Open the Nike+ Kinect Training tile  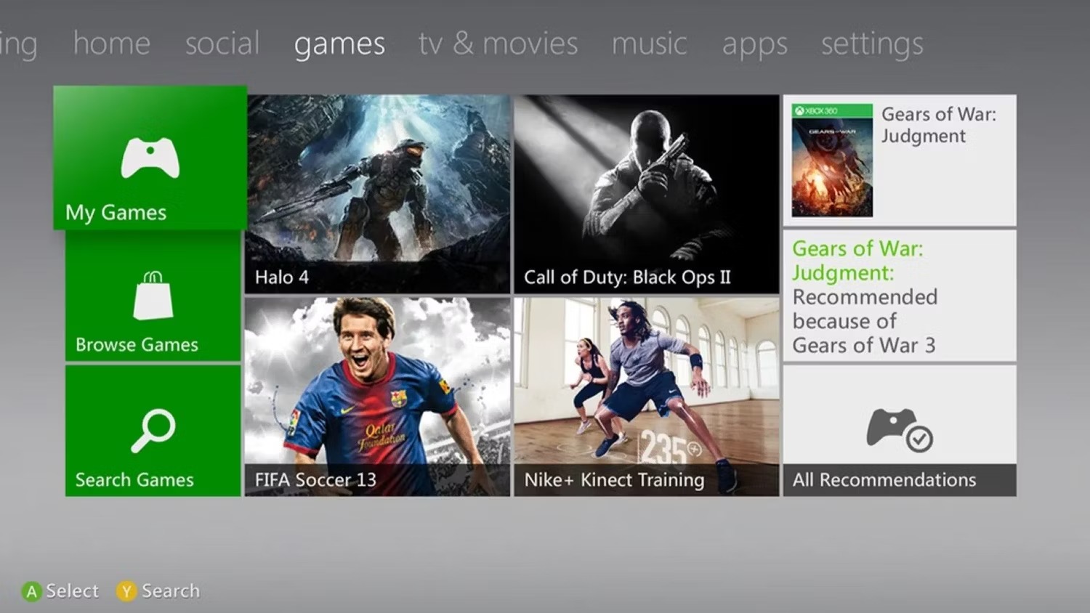click(x=646, y=397)
